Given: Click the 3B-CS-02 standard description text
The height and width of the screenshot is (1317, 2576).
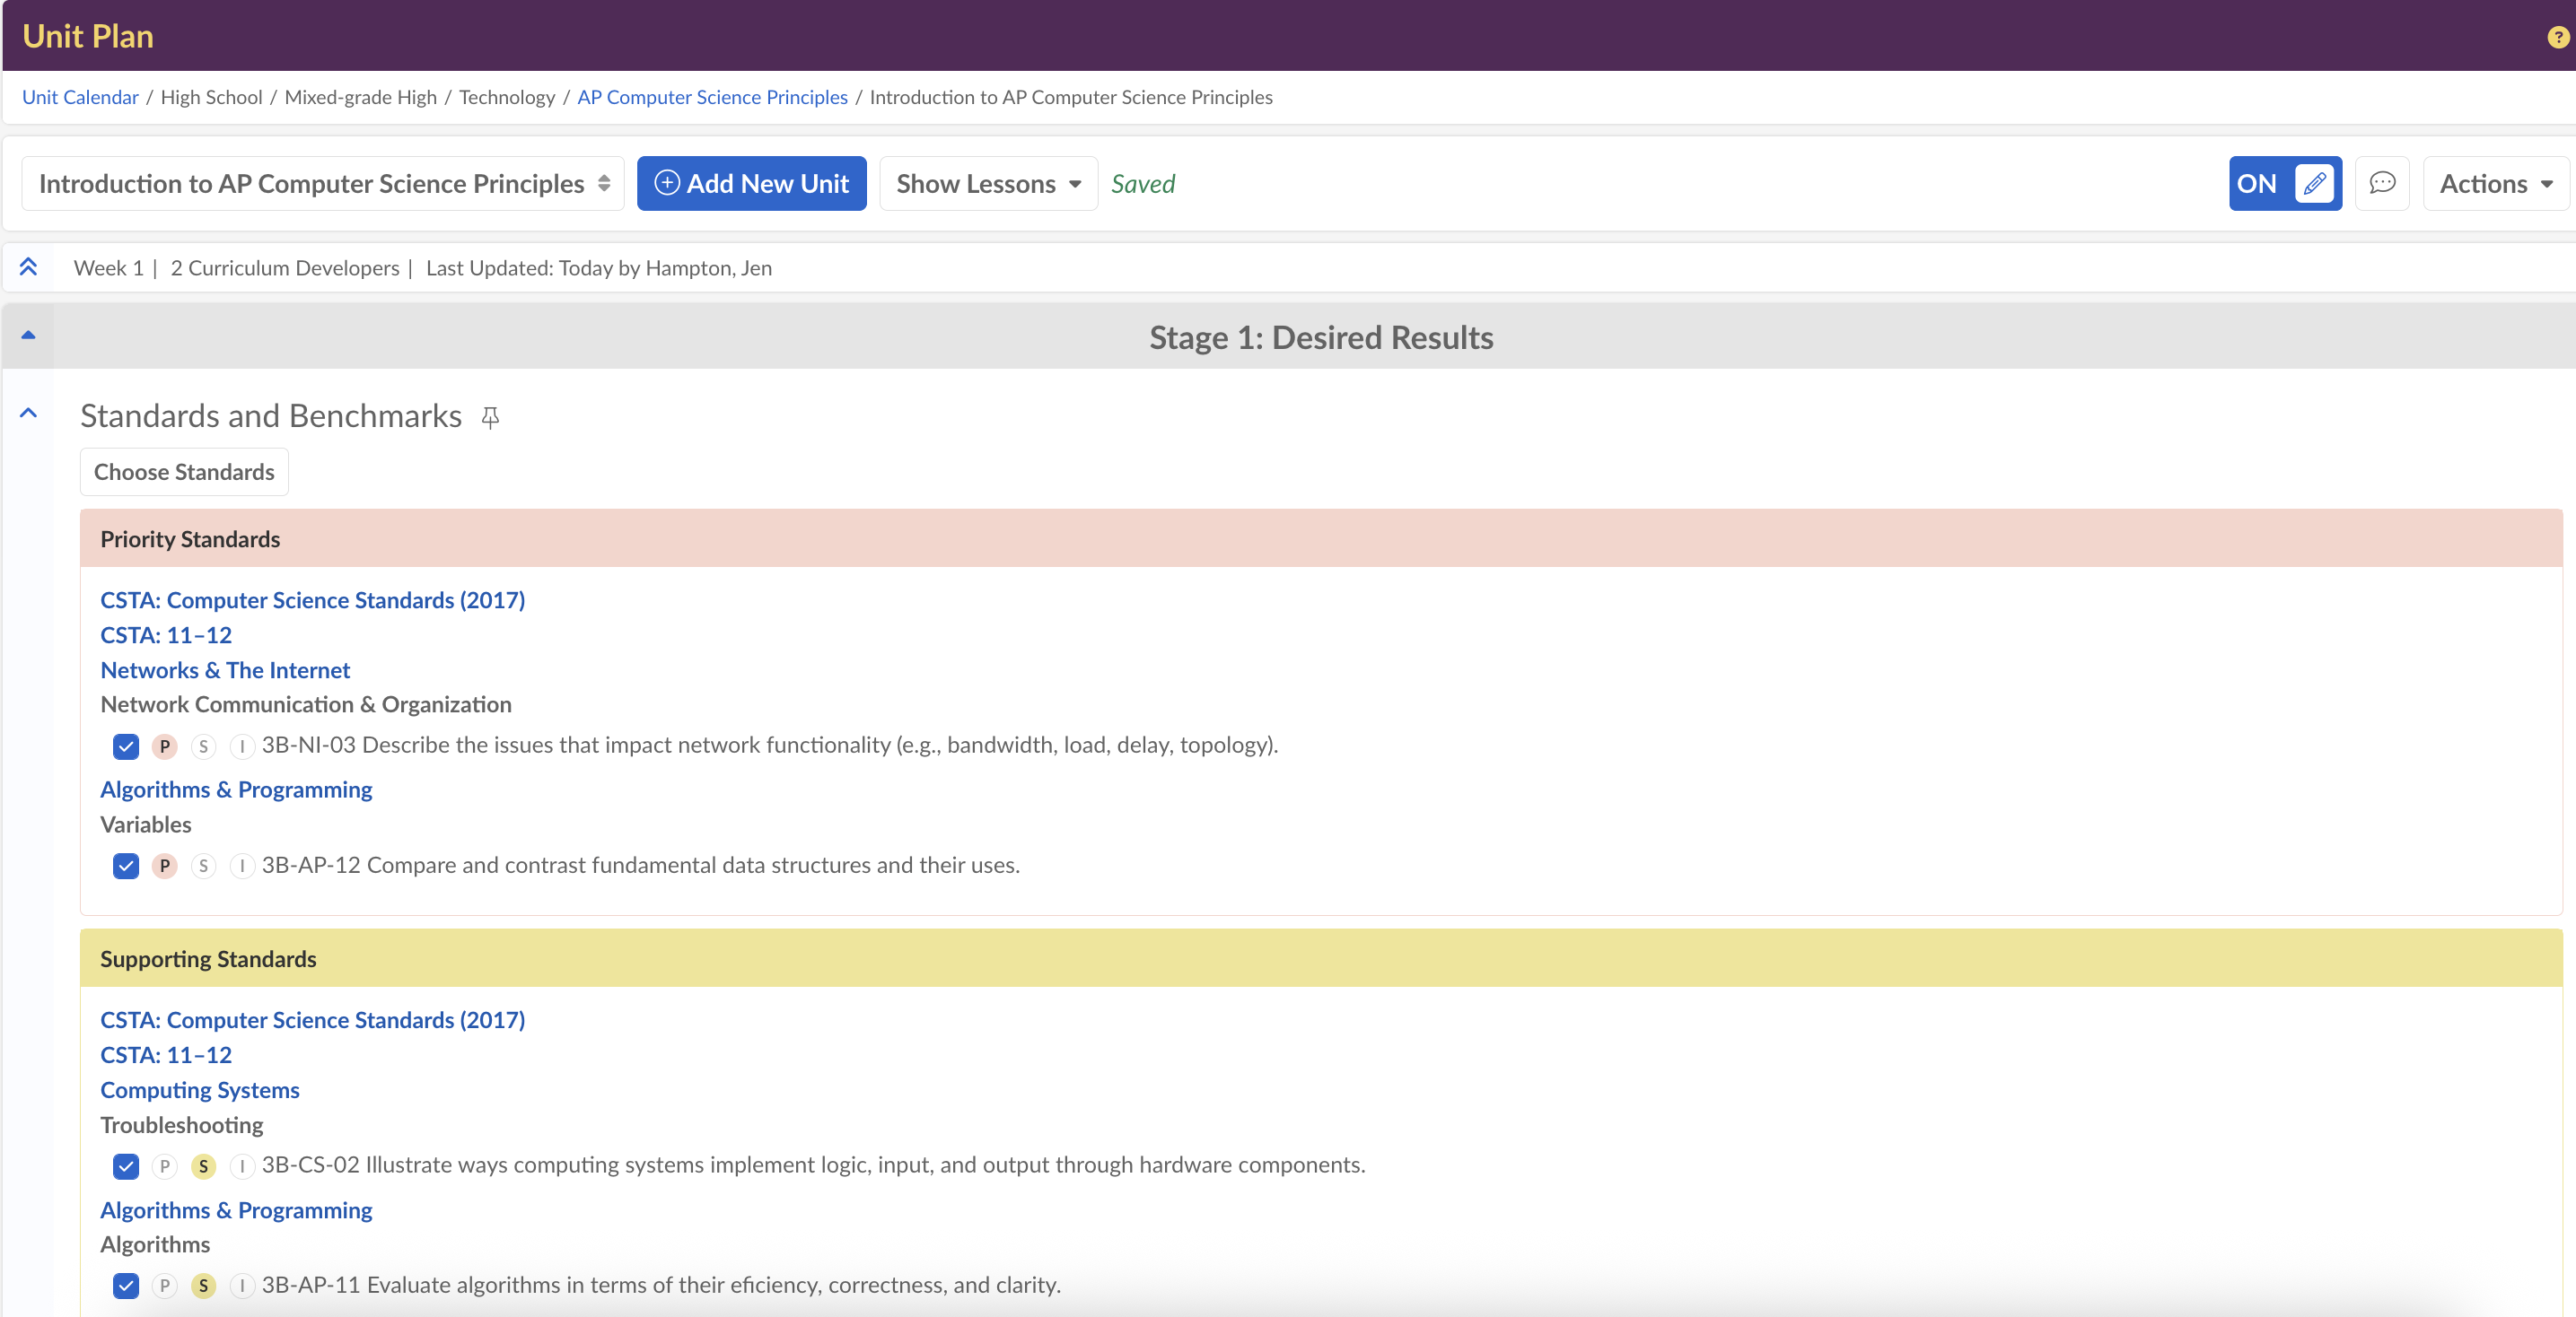Looking at the screenshot, I should click(x=814, y=1165).
